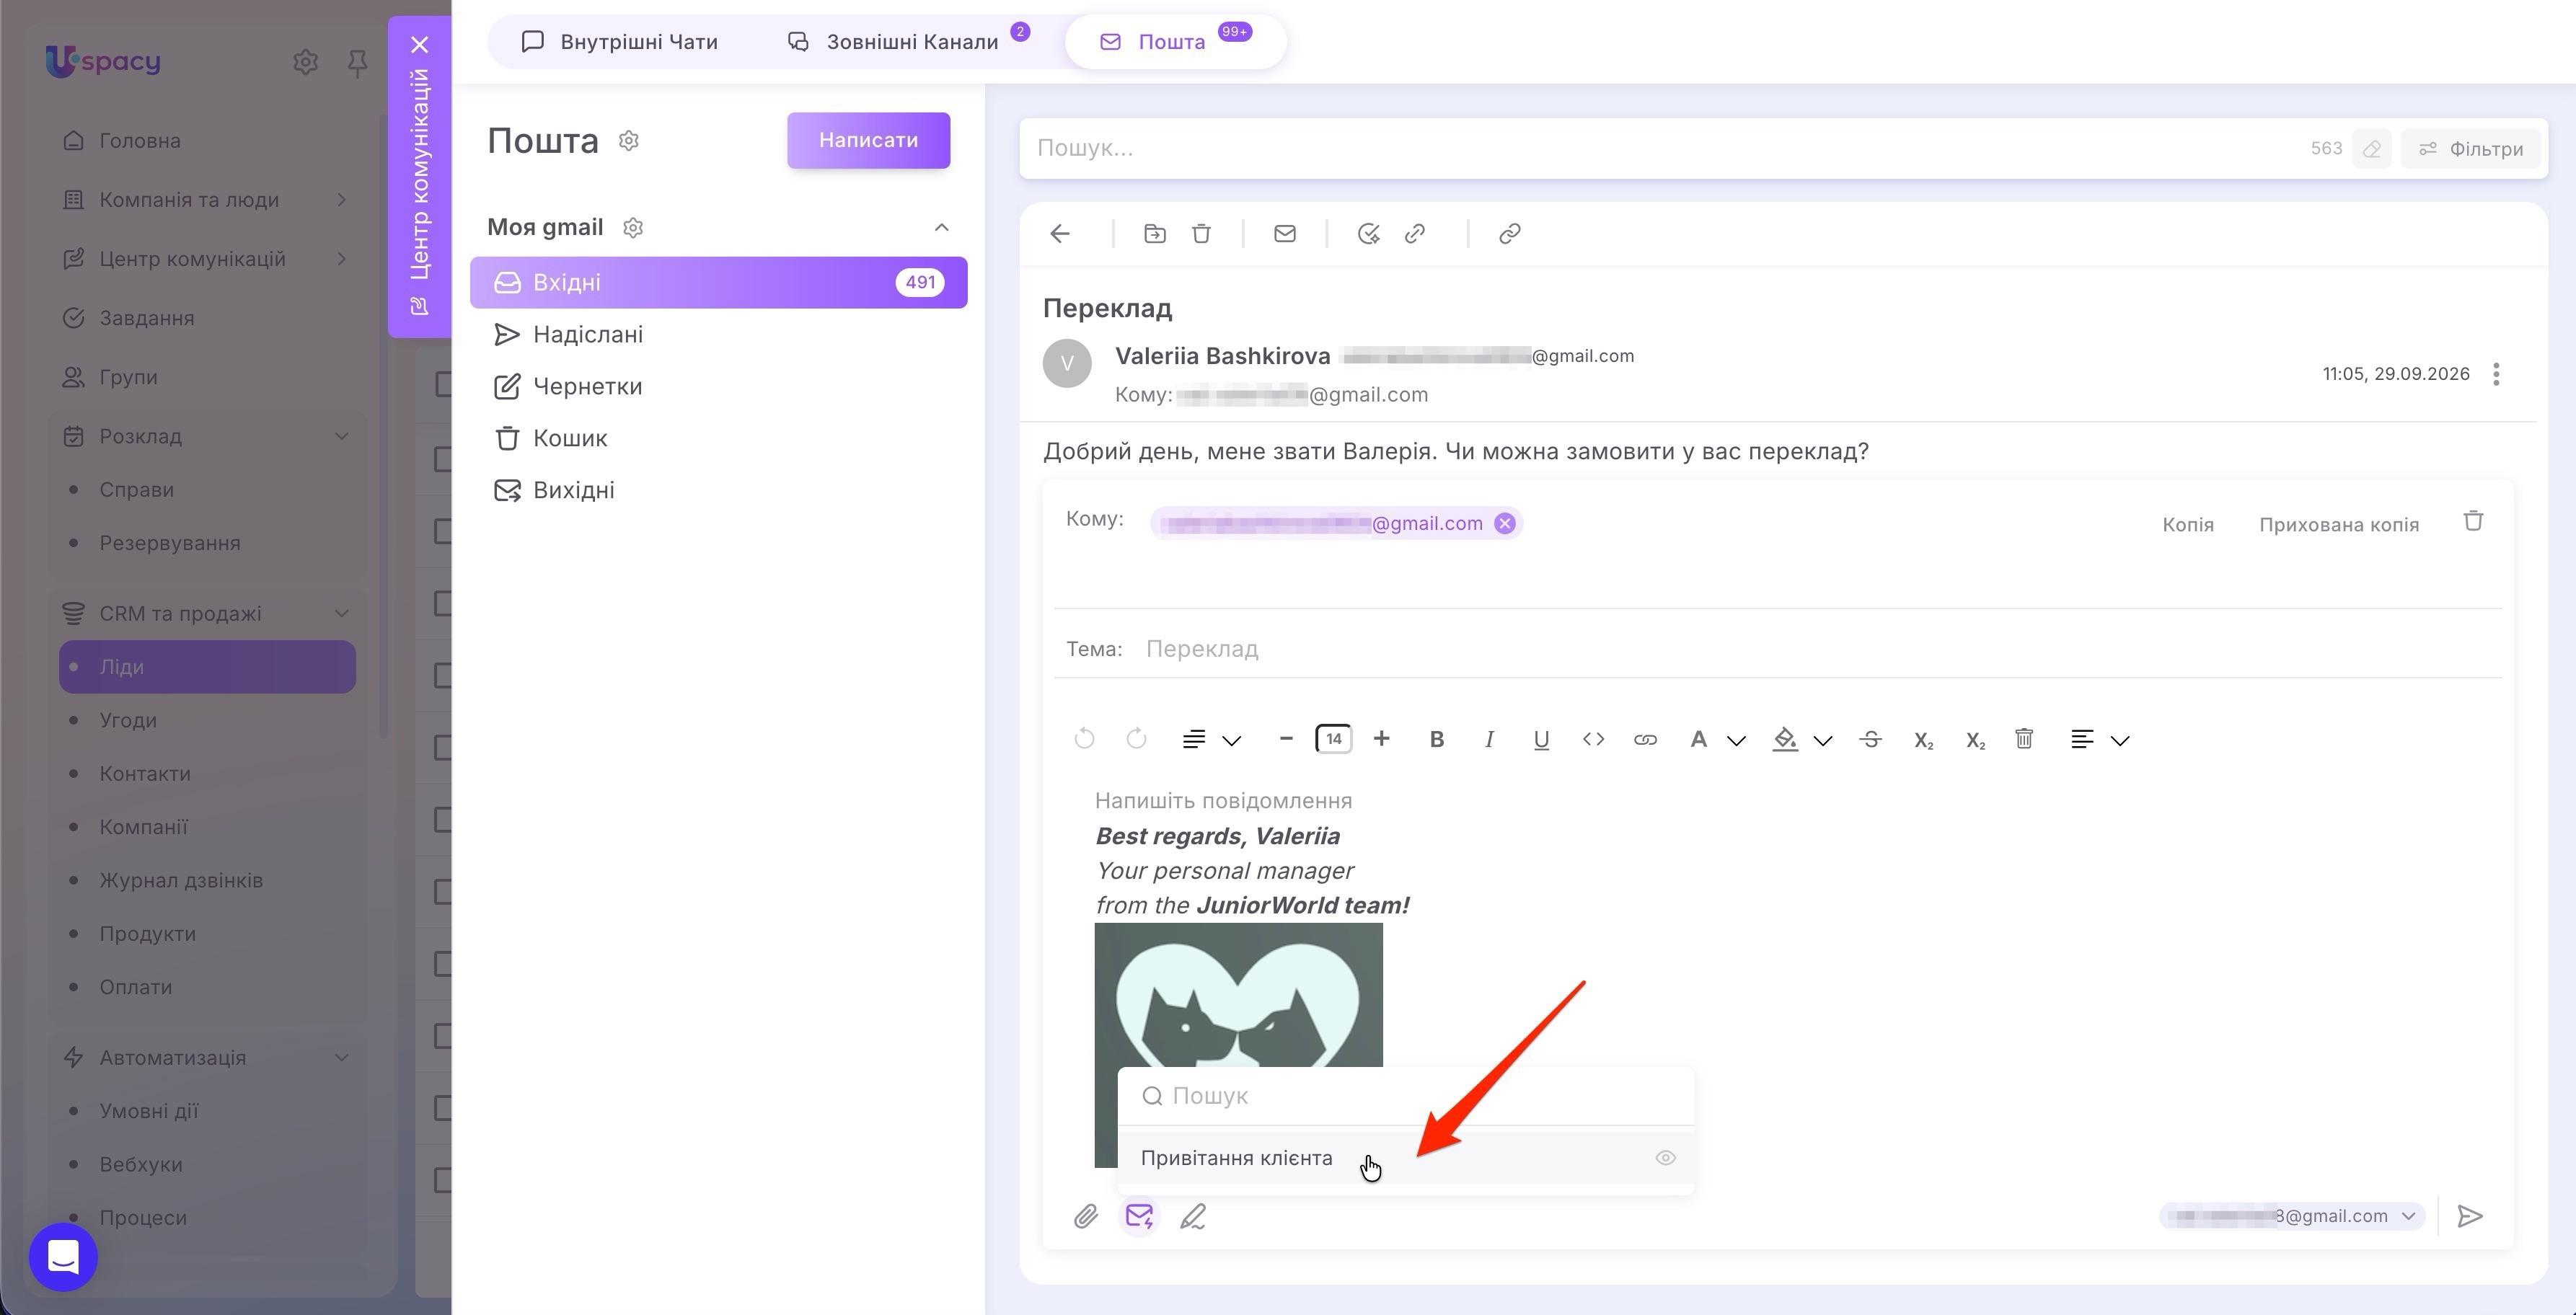Click the redo icon in editor
Viewport: 2576px width, 1315px height.
pyautogui.click(x=1136, y=740)
